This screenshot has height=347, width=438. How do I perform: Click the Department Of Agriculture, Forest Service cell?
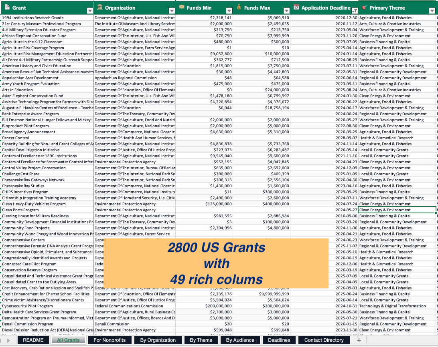tap(135, 234)
